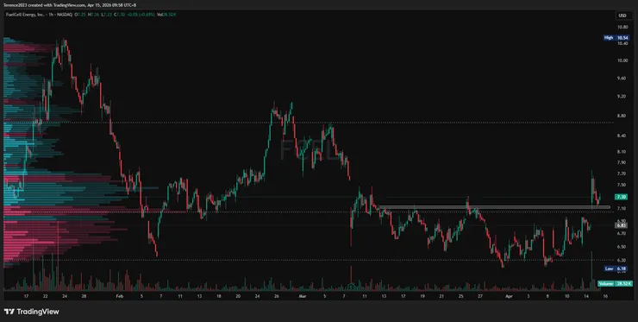Viewport: 638px width, 322px height.
Task: Select the gray horizontal rectangle drawing near 7.10
Action: point(495,207)
